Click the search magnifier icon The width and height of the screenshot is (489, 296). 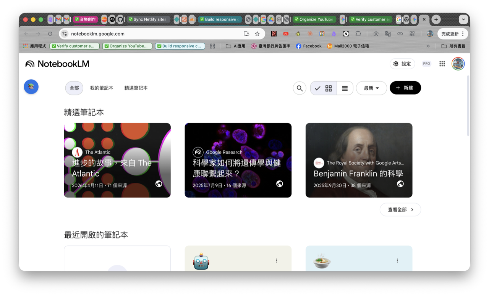click(x=300, y=88)
